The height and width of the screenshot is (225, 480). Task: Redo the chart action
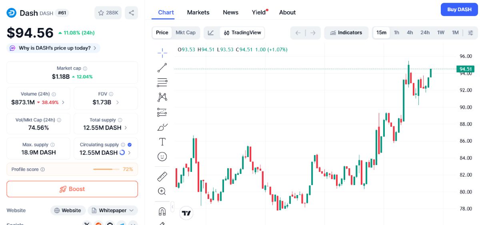click(x=313, y=33)
